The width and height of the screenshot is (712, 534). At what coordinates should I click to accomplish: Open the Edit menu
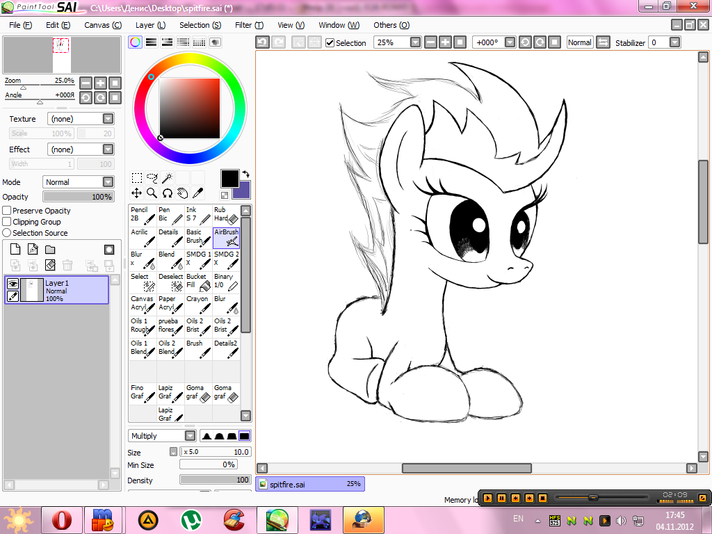click(x=58, y=25)
